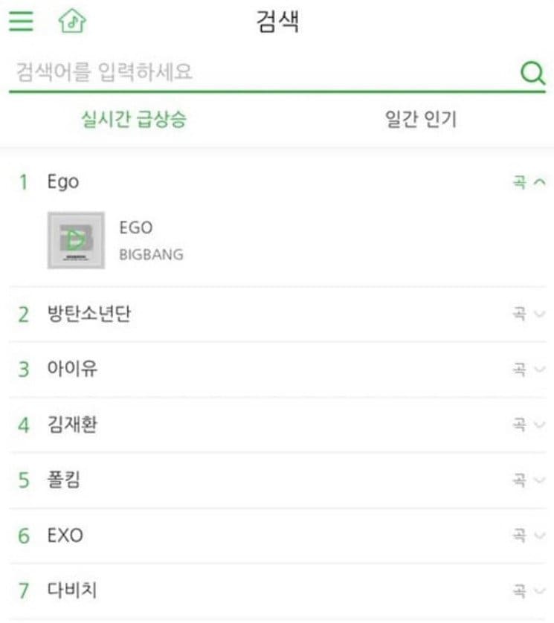The image size is (554, 623).
Task: Play the EGO album thumbnail
Action: [76, 240]
